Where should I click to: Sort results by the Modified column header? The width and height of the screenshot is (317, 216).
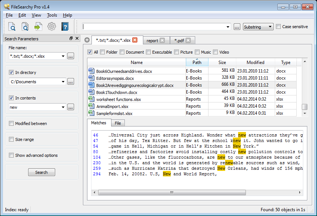(x=255, y=63)
